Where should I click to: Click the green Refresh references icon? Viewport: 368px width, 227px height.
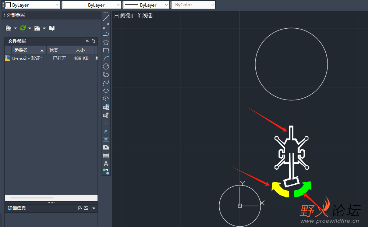click(x=23, y=28)
